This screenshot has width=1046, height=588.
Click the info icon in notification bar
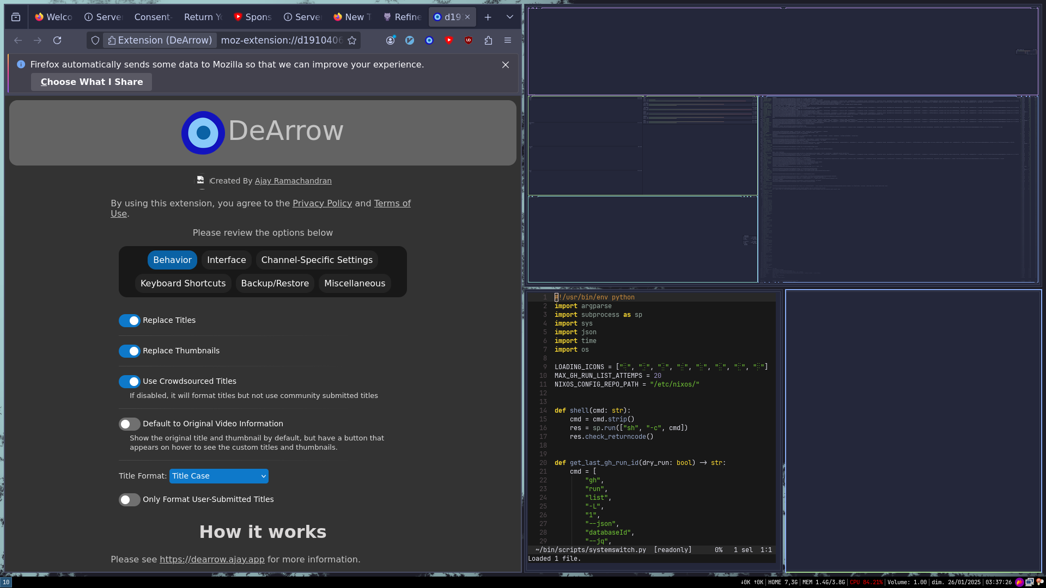pos(21,64)
